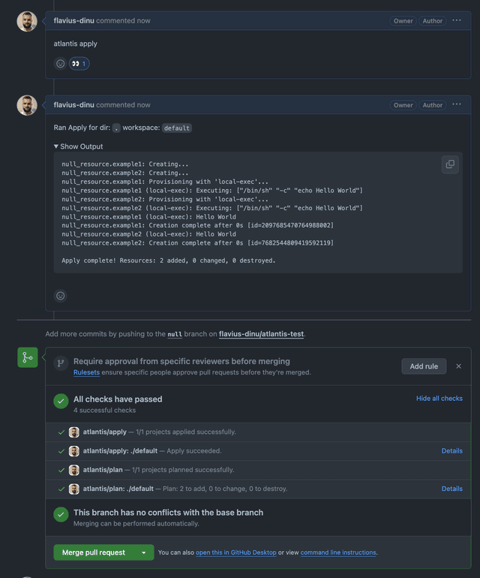Click green check circle beside 'All checks have passed'

61,402
